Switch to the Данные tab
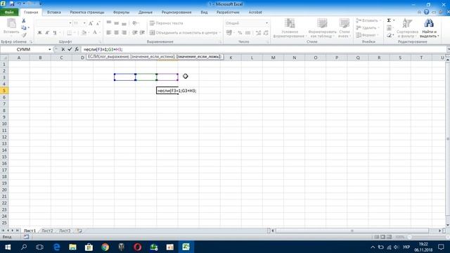Screen dimensions: 450x253 coord(146,13)
